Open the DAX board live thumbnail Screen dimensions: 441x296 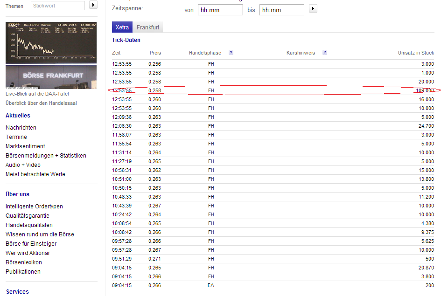(x=51, y=43)
